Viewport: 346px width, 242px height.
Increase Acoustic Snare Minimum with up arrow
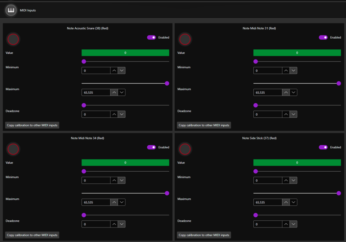click(x=114, y=71)
